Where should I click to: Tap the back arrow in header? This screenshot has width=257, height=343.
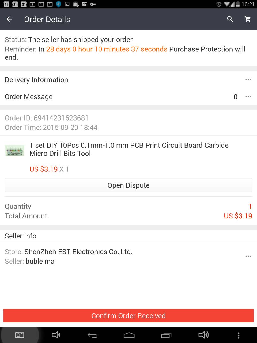pyautogui.click(x=9, y=19)
